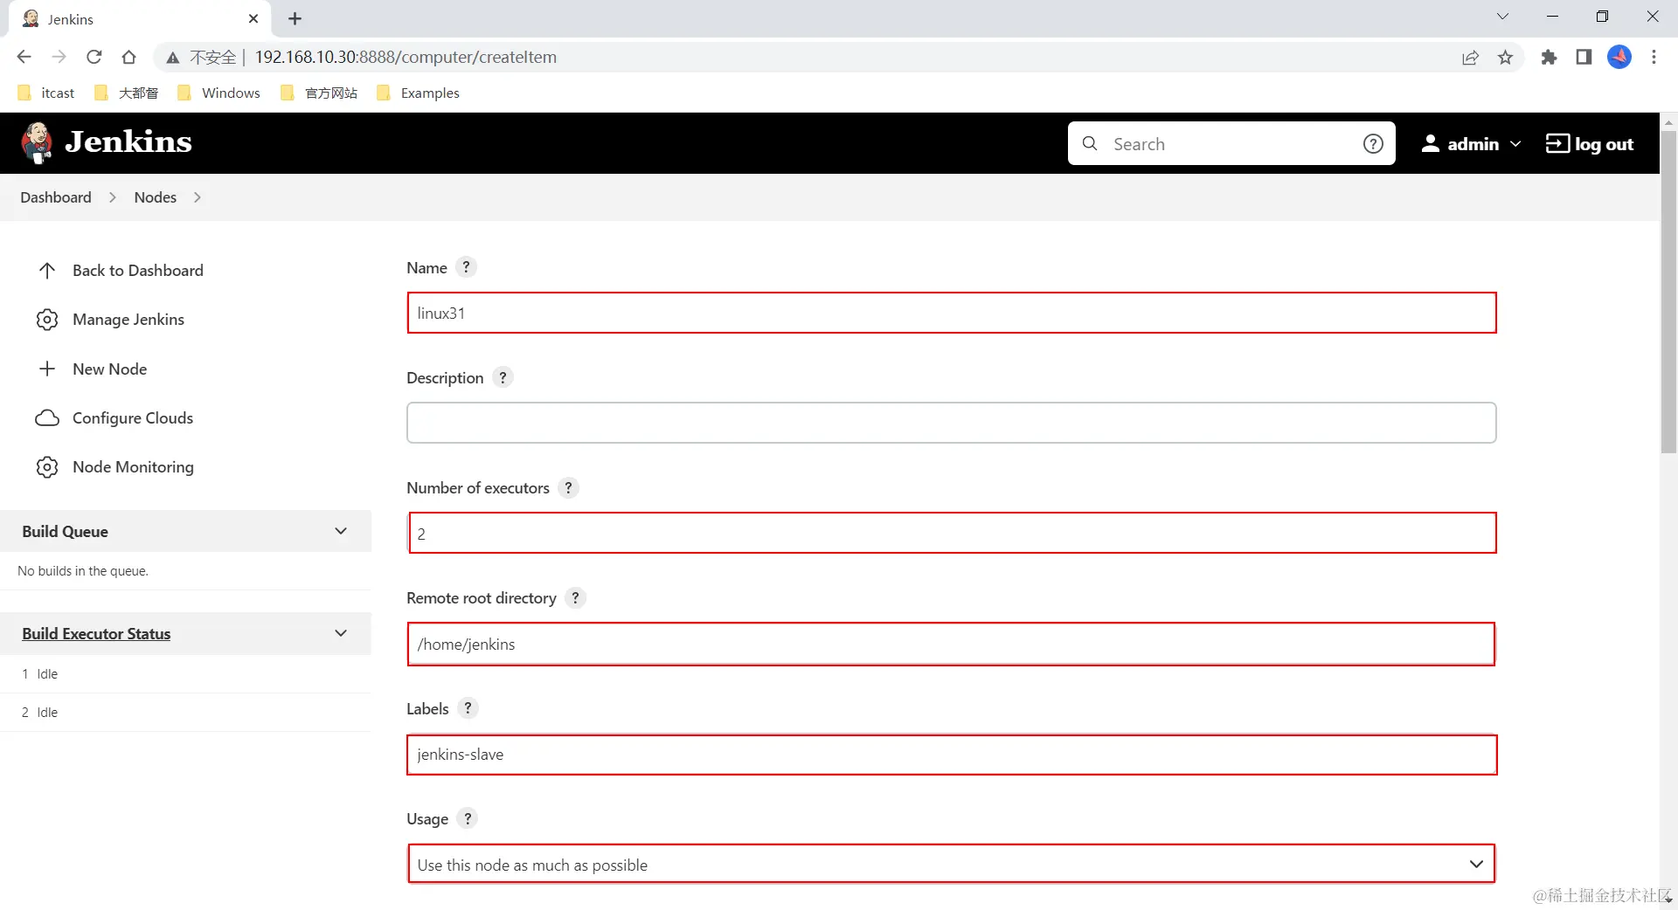This screenshot has height=910, width=1678.
Task: Open Configure Clouds
Action: pyautogui.click(x=114, y=417)
